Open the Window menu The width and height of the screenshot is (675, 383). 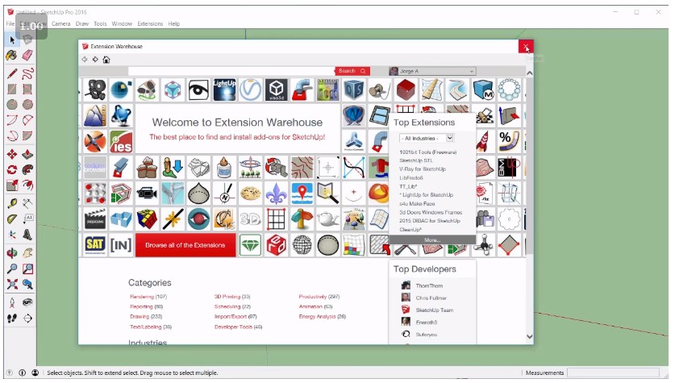[x=122, y=23]
